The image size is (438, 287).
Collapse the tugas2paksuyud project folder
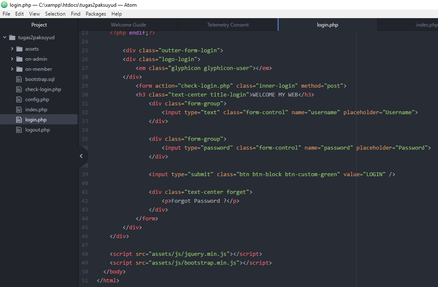point(5,37)
